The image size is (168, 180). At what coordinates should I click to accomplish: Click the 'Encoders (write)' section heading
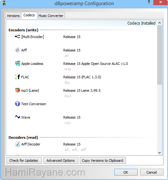(x=23, y=30)
